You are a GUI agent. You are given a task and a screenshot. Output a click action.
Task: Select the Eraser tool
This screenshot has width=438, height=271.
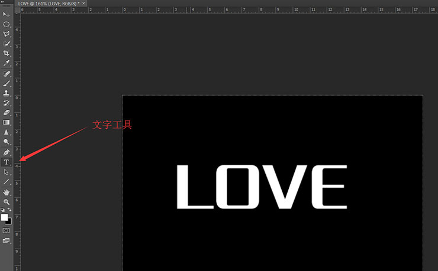[x=7, y=112]
